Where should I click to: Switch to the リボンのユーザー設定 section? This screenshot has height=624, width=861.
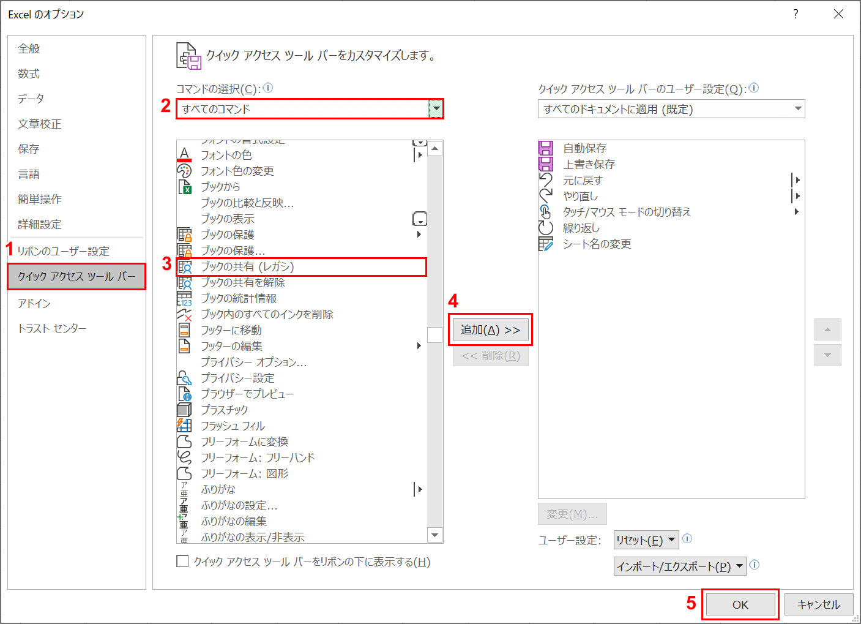tap(64, 250)
